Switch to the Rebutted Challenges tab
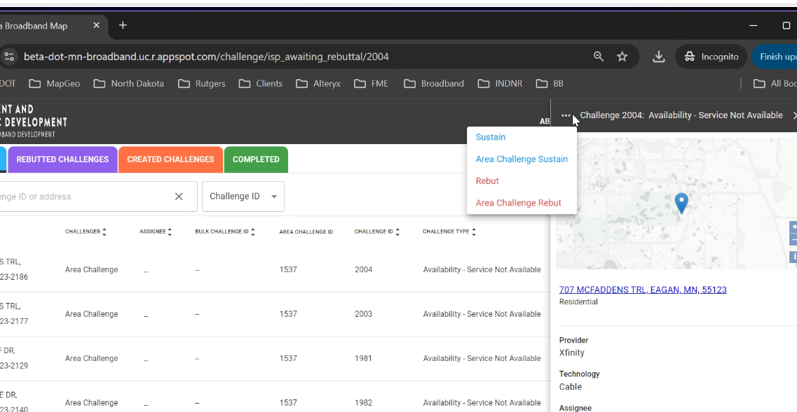797x412 pixels. coord(62,159)
